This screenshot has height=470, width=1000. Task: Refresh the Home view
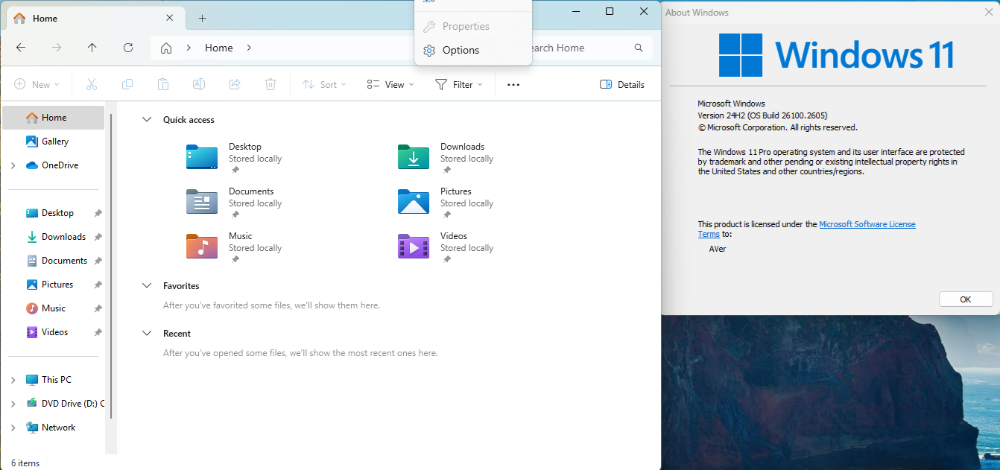[x=128, y=48]
